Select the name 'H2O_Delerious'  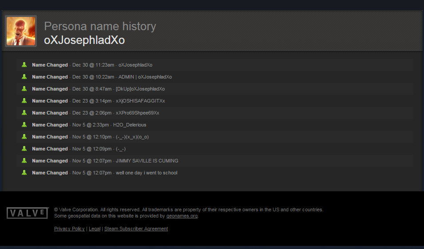coord(130,125)
